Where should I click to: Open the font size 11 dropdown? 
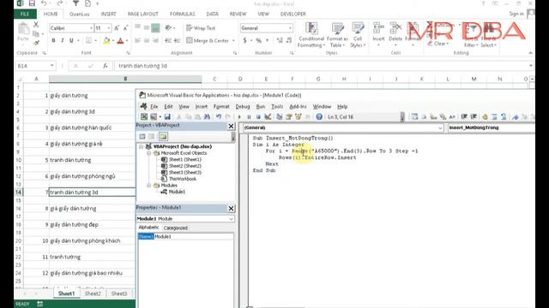pos(109,28)
